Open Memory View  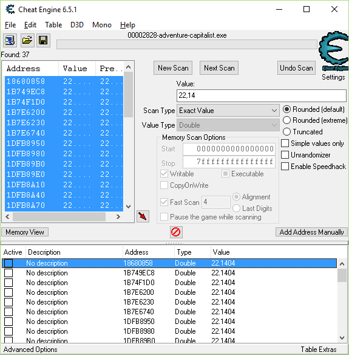point(25,232)
